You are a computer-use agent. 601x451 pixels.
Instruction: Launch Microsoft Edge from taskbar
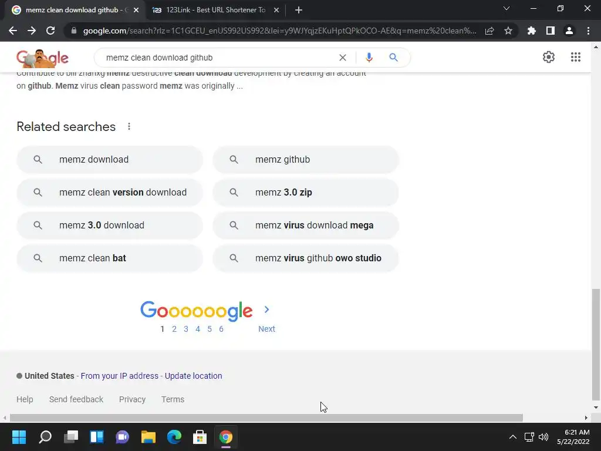[174, 437]
